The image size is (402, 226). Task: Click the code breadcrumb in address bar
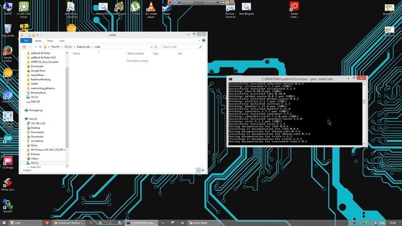(97, 47)
